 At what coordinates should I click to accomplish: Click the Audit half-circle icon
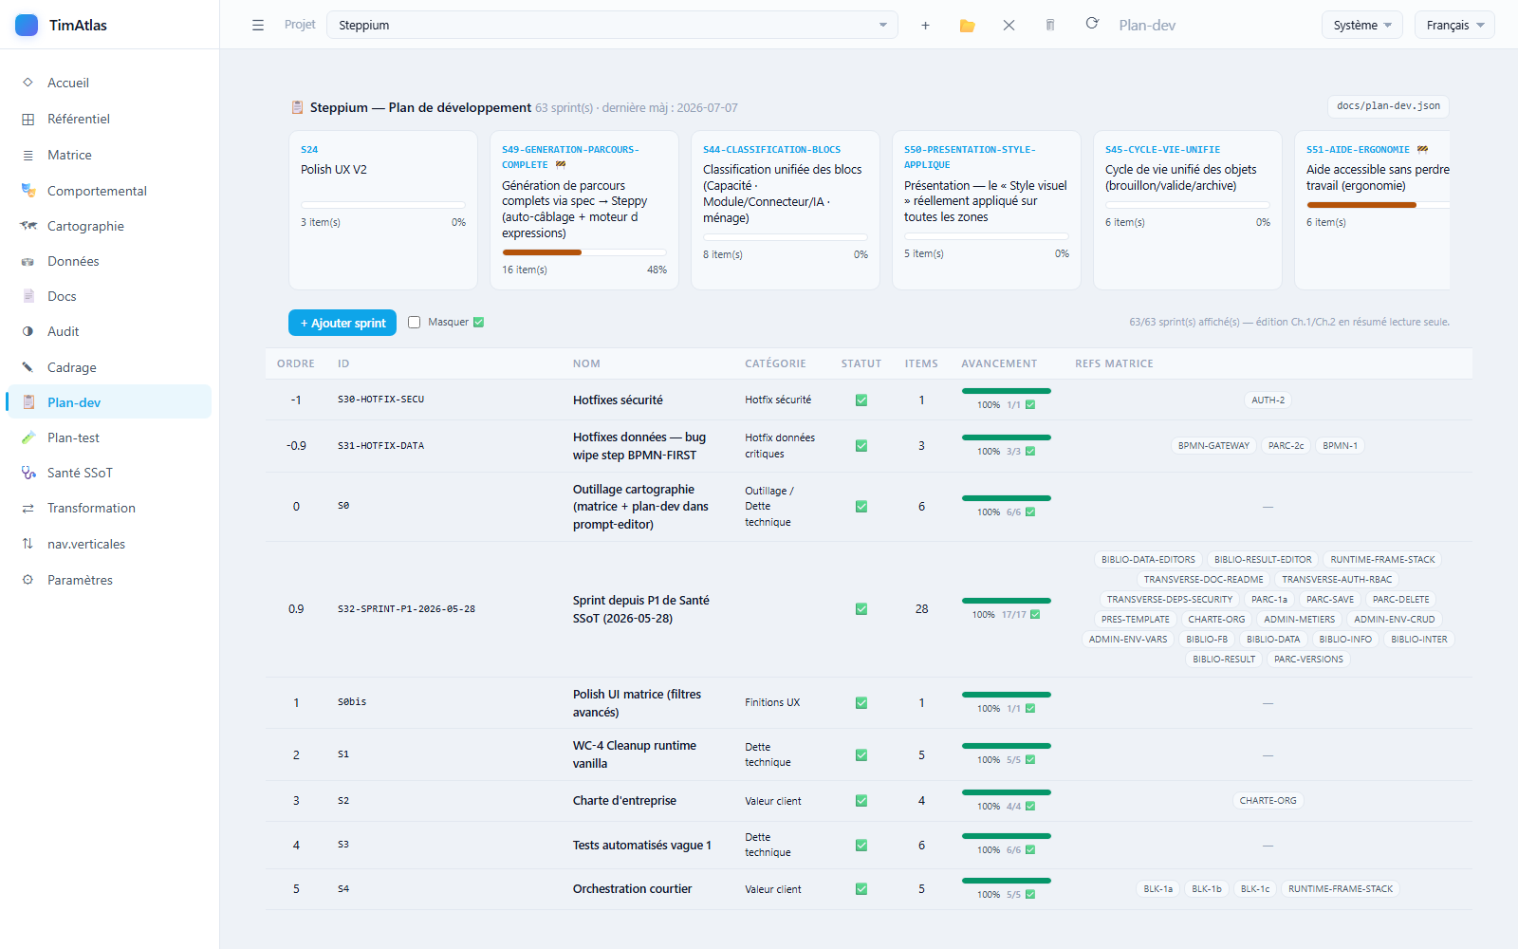[28, 331]
